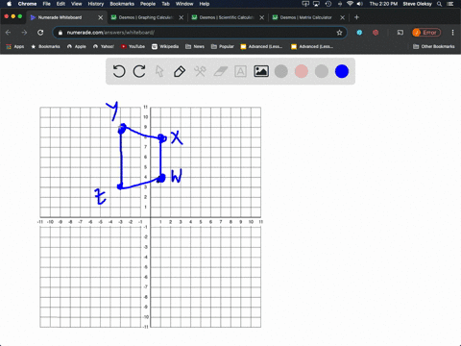461x346 pixels.
Task: Go forward in browser history
Action: (x=24, y=33)
